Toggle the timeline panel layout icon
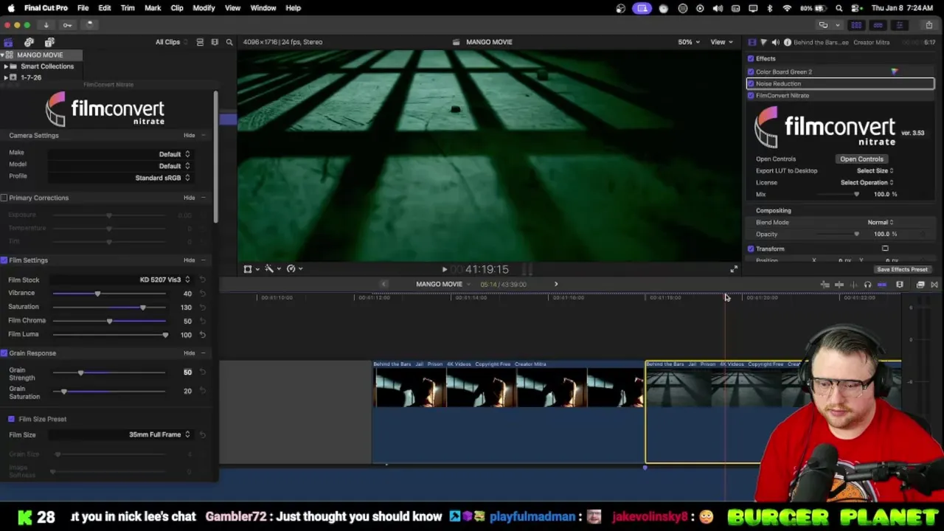The width and height of the screenshot is (944, 531). pyautogui.click(x=878, y=25)
